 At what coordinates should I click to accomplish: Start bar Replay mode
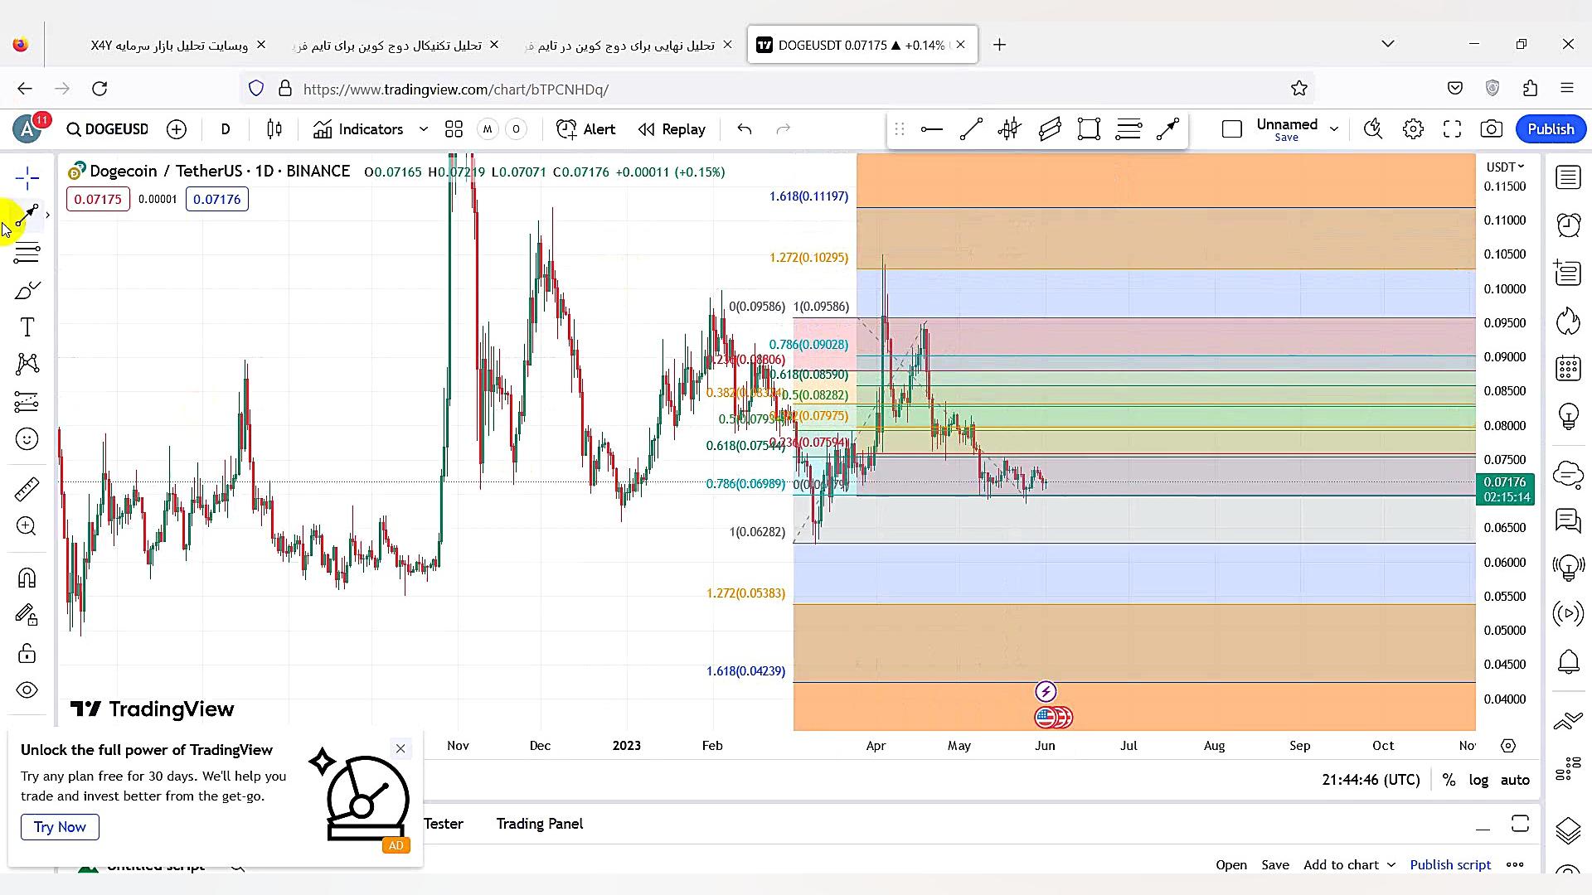click(x=672, y=129)
